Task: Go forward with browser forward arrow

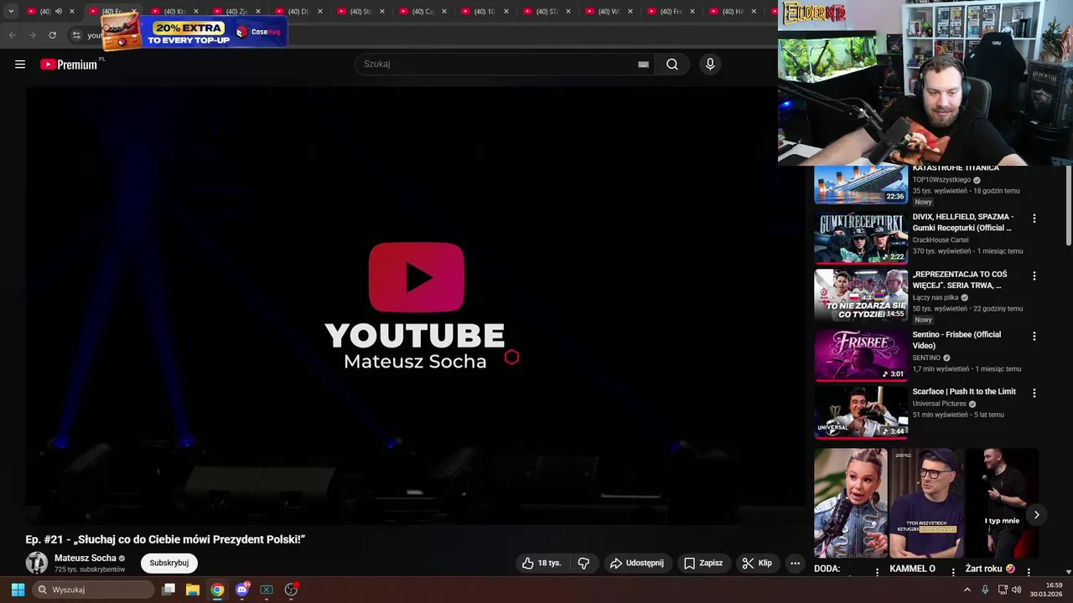Action: tap(32, 35)
